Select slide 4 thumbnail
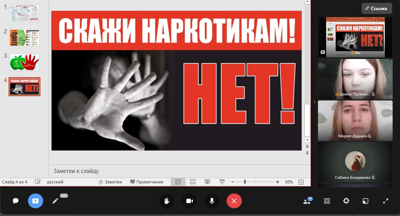The height and width of the screenshot is (216, 400). (24, 87)
